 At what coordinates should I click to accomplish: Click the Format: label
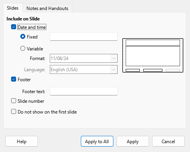(x=38, y=58)
